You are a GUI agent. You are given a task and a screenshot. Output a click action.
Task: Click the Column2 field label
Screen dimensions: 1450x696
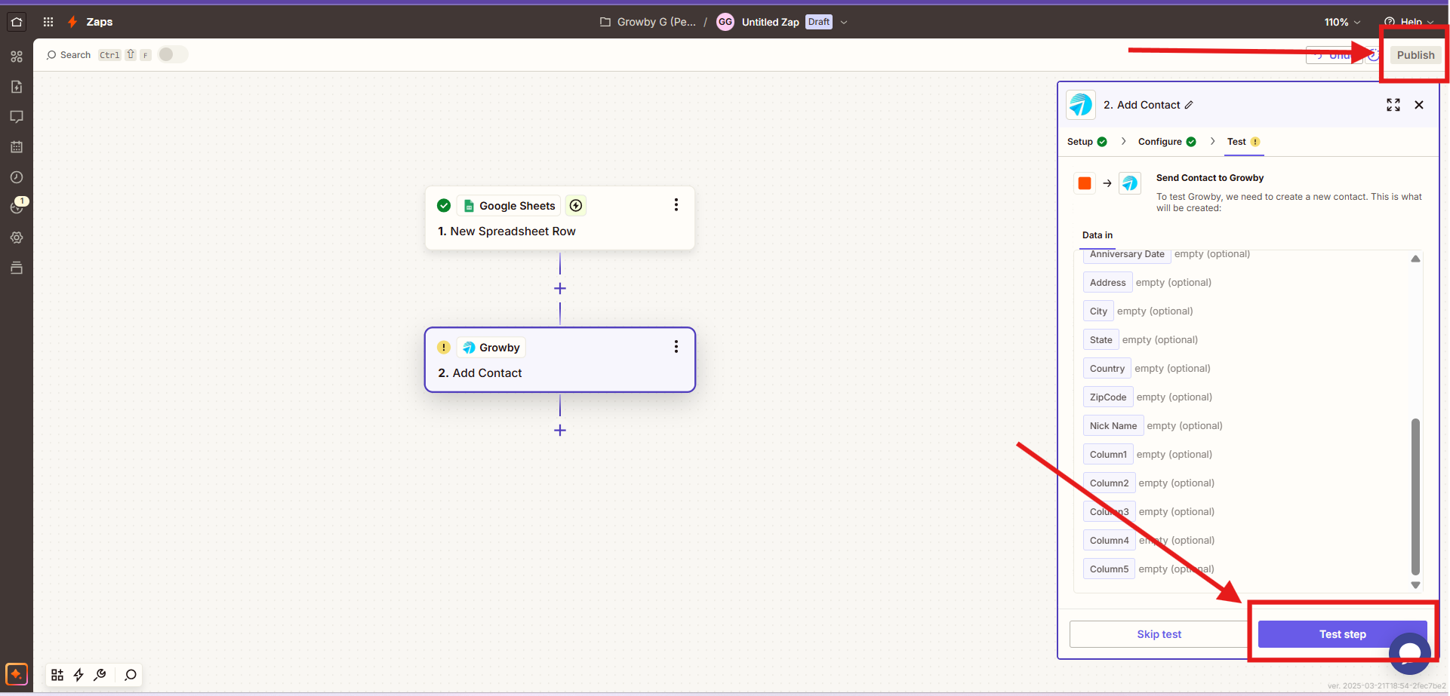pos(1109,483)
